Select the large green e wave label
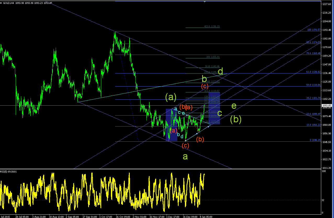Screen dimensions: 334x218 pyautogui.click(x=234, y=106)
